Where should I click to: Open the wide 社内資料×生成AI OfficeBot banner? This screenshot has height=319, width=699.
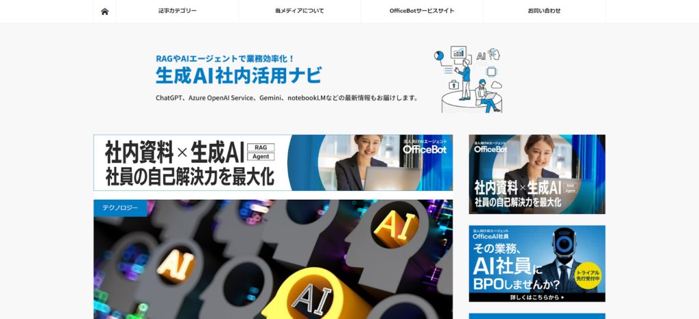273,163
